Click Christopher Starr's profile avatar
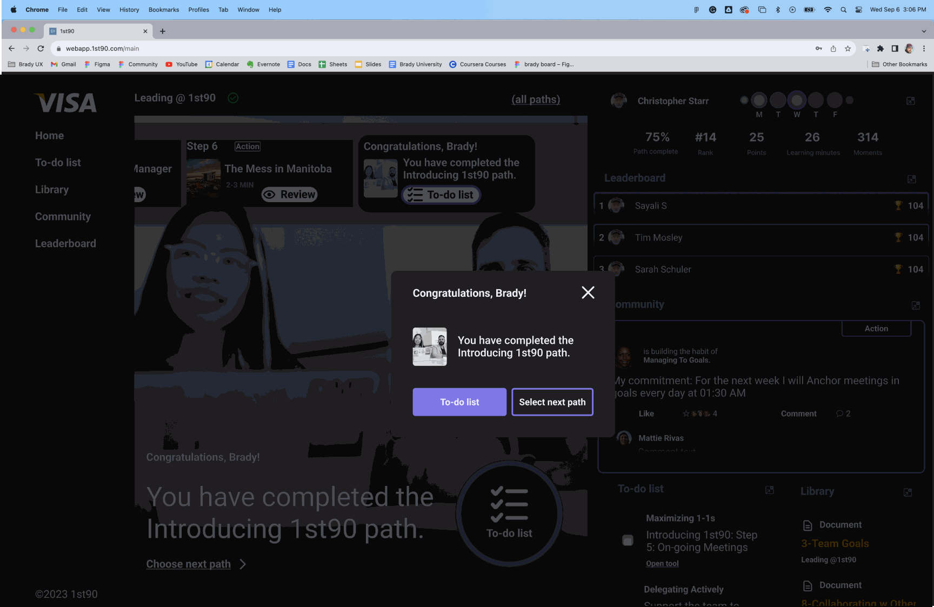 pyautogui.click(x=619, y=101)
